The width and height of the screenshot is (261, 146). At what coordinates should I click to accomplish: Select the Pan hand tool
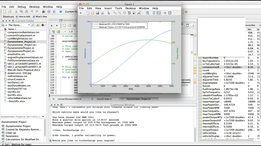pyautogui.click(x=125, y=13)
